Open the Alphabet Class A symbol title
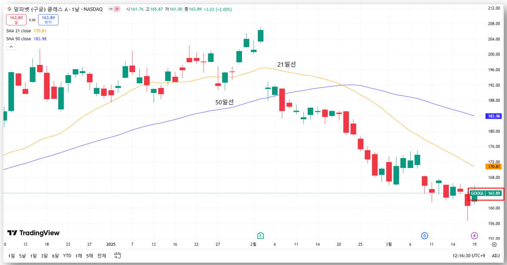 click(x=58, y=9)
